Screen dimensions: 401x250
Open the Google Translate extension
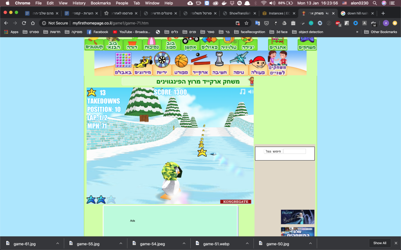click(258, 23)
